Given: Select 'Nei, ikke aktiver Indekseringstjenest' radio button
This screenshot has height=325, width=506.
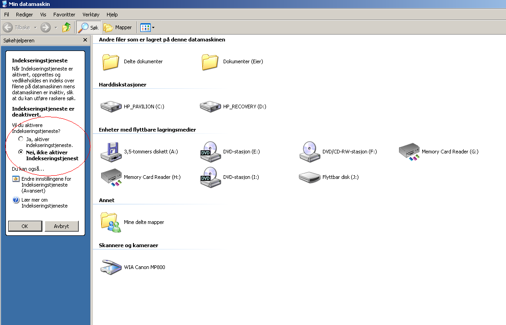Looking at the screenshot, I should click(21, 152).
